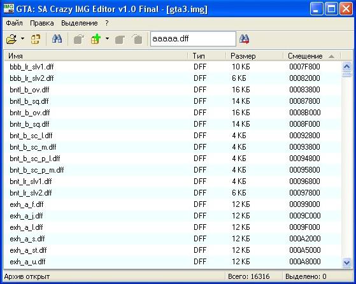Viewport: 356px width, 284px height.
Task: Click offset value 000A8000
Action: pyautogui.click(x=304, y=262)
